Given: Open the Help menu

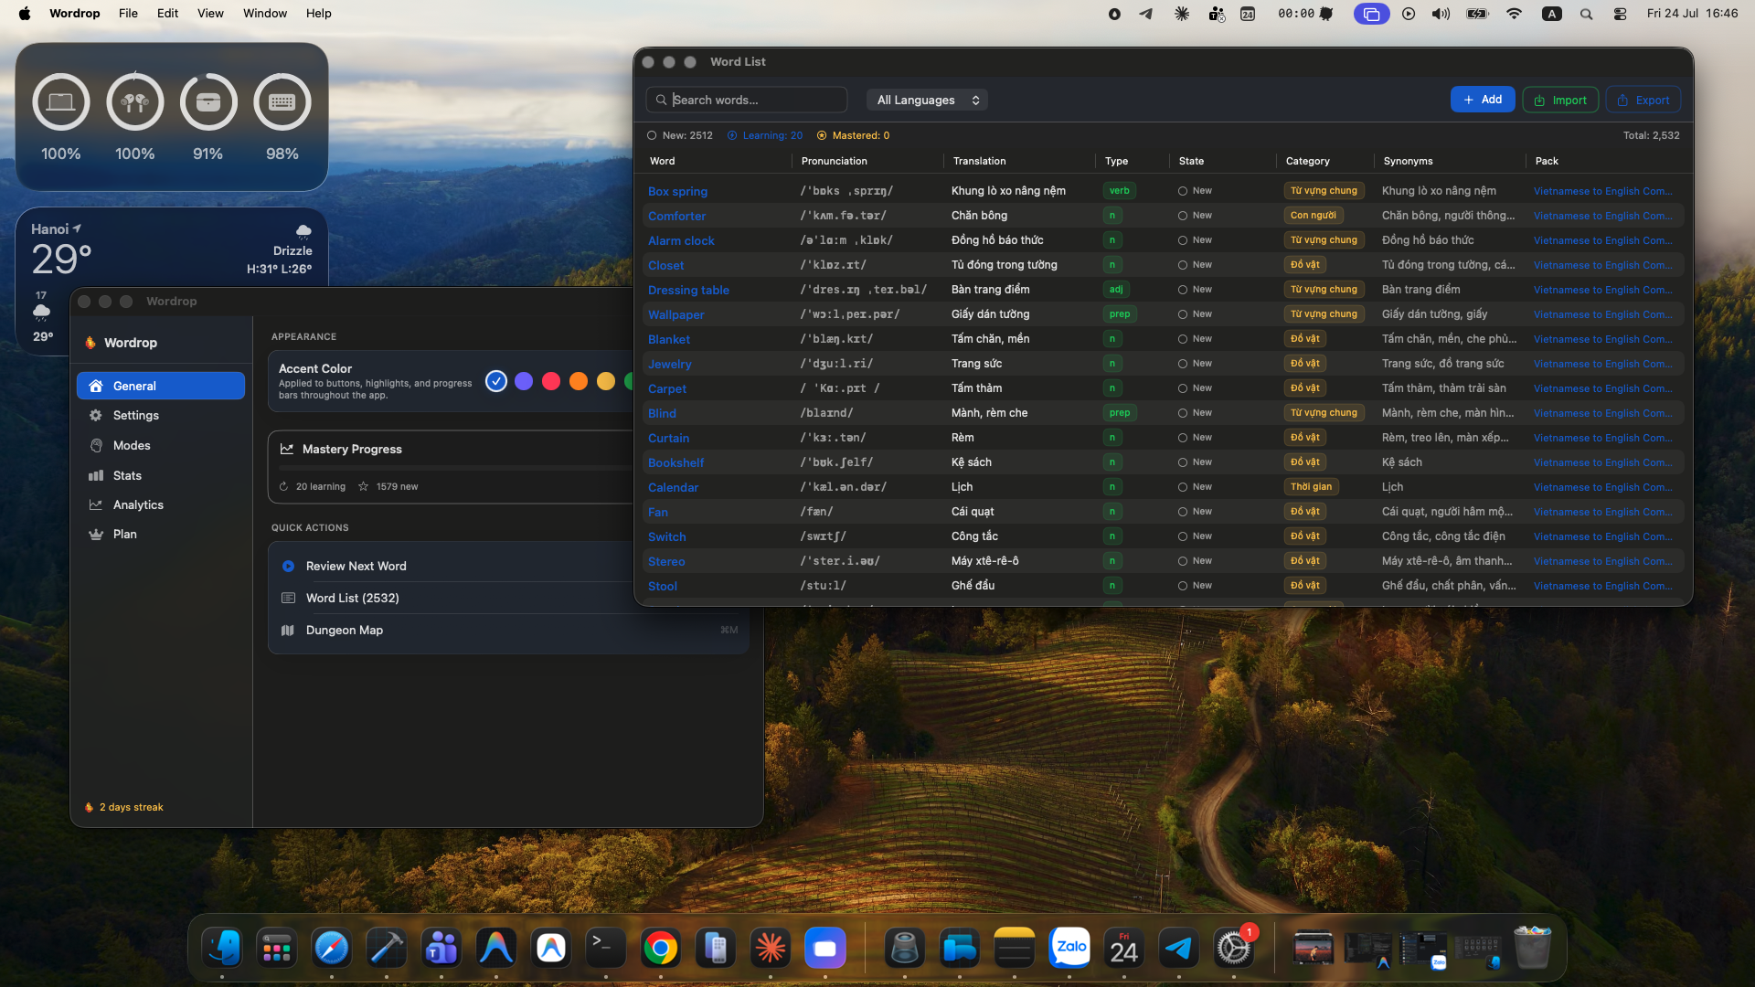Looking at the screenshot, I should pos(319,14).
